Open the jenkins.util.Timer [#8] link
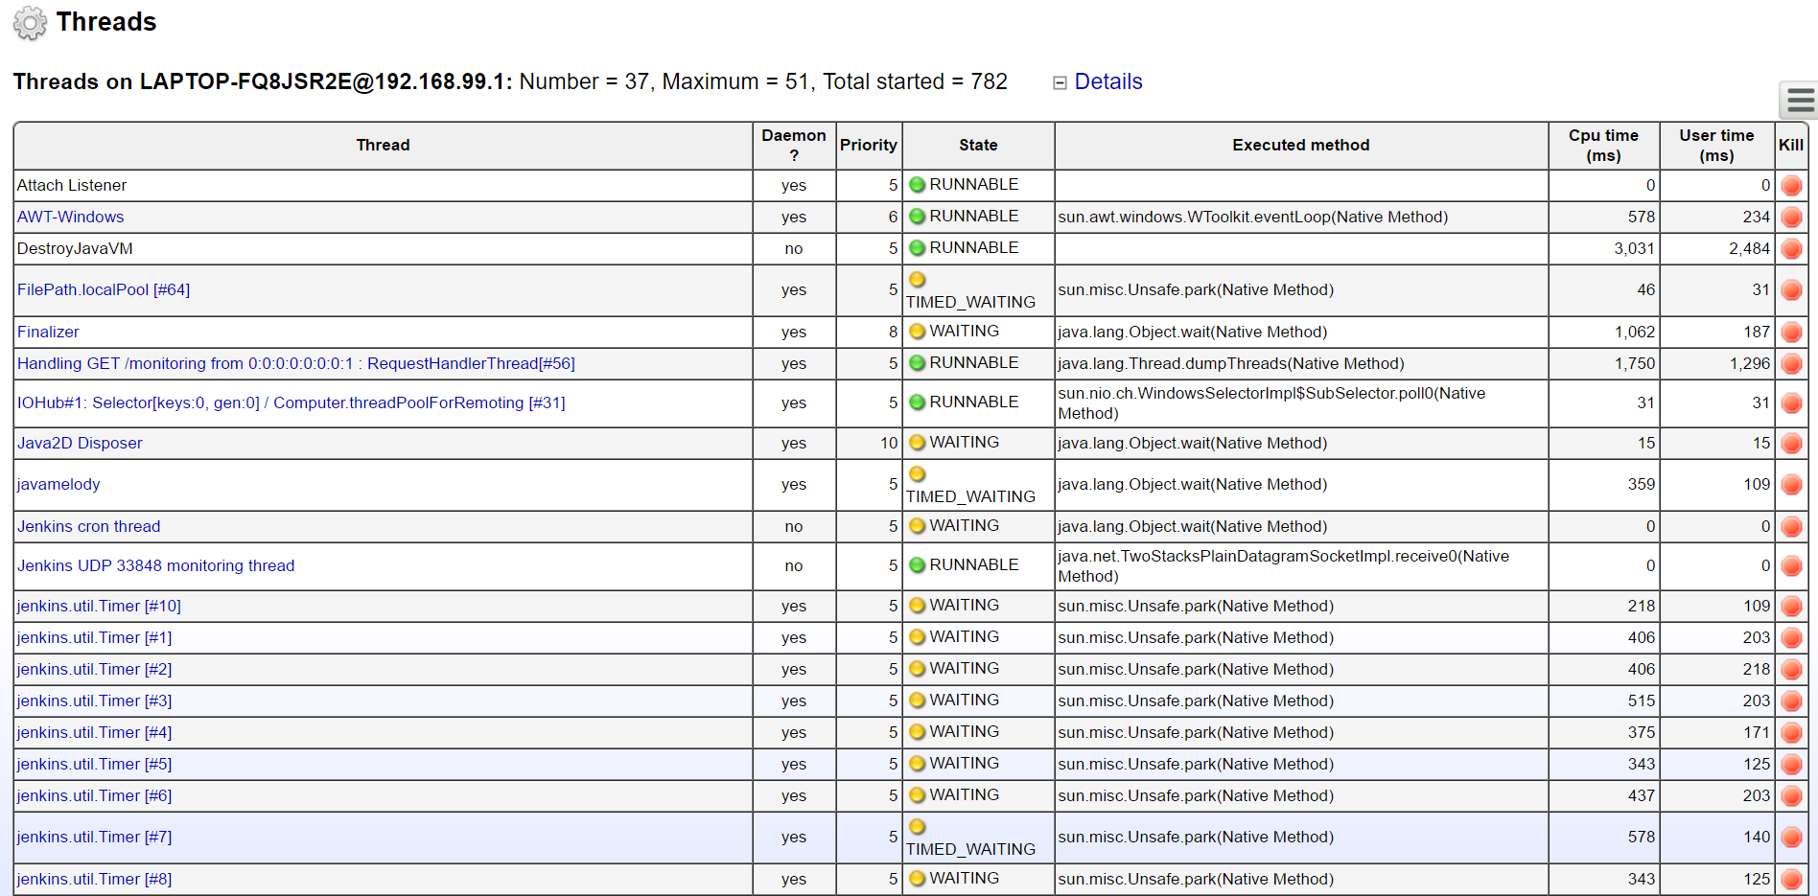Viewport: 1818px width, 896px height. [94, 880]
